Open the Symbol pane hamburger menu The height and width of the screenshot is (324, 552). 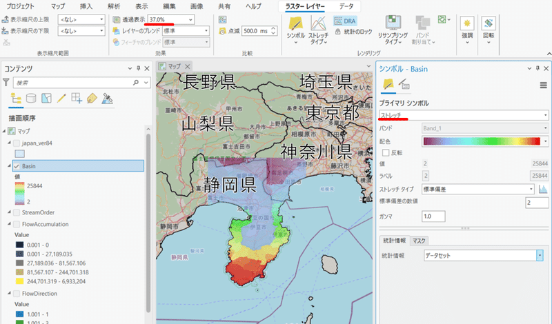coord(543,85)
